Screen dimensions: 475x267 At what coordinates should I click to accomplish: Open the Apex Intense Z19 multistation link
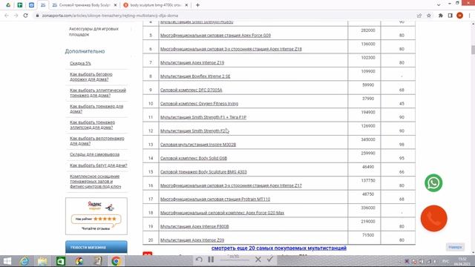192,62
